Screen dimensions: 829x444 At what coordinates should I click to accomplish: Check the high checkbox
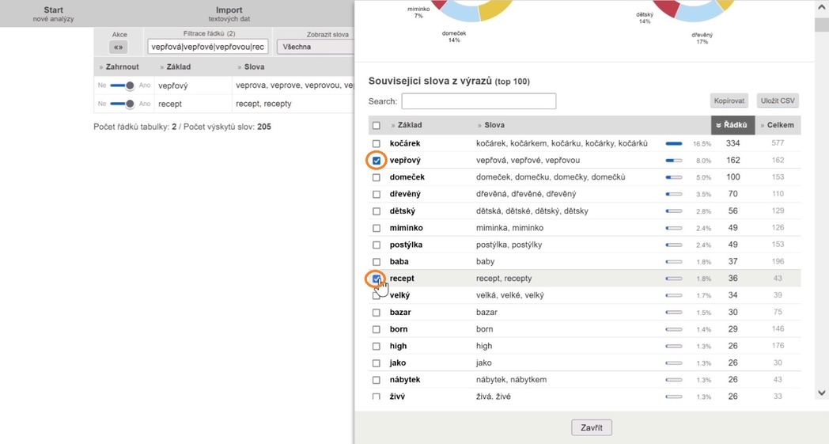pyautogui.click(x=377, y=346)
